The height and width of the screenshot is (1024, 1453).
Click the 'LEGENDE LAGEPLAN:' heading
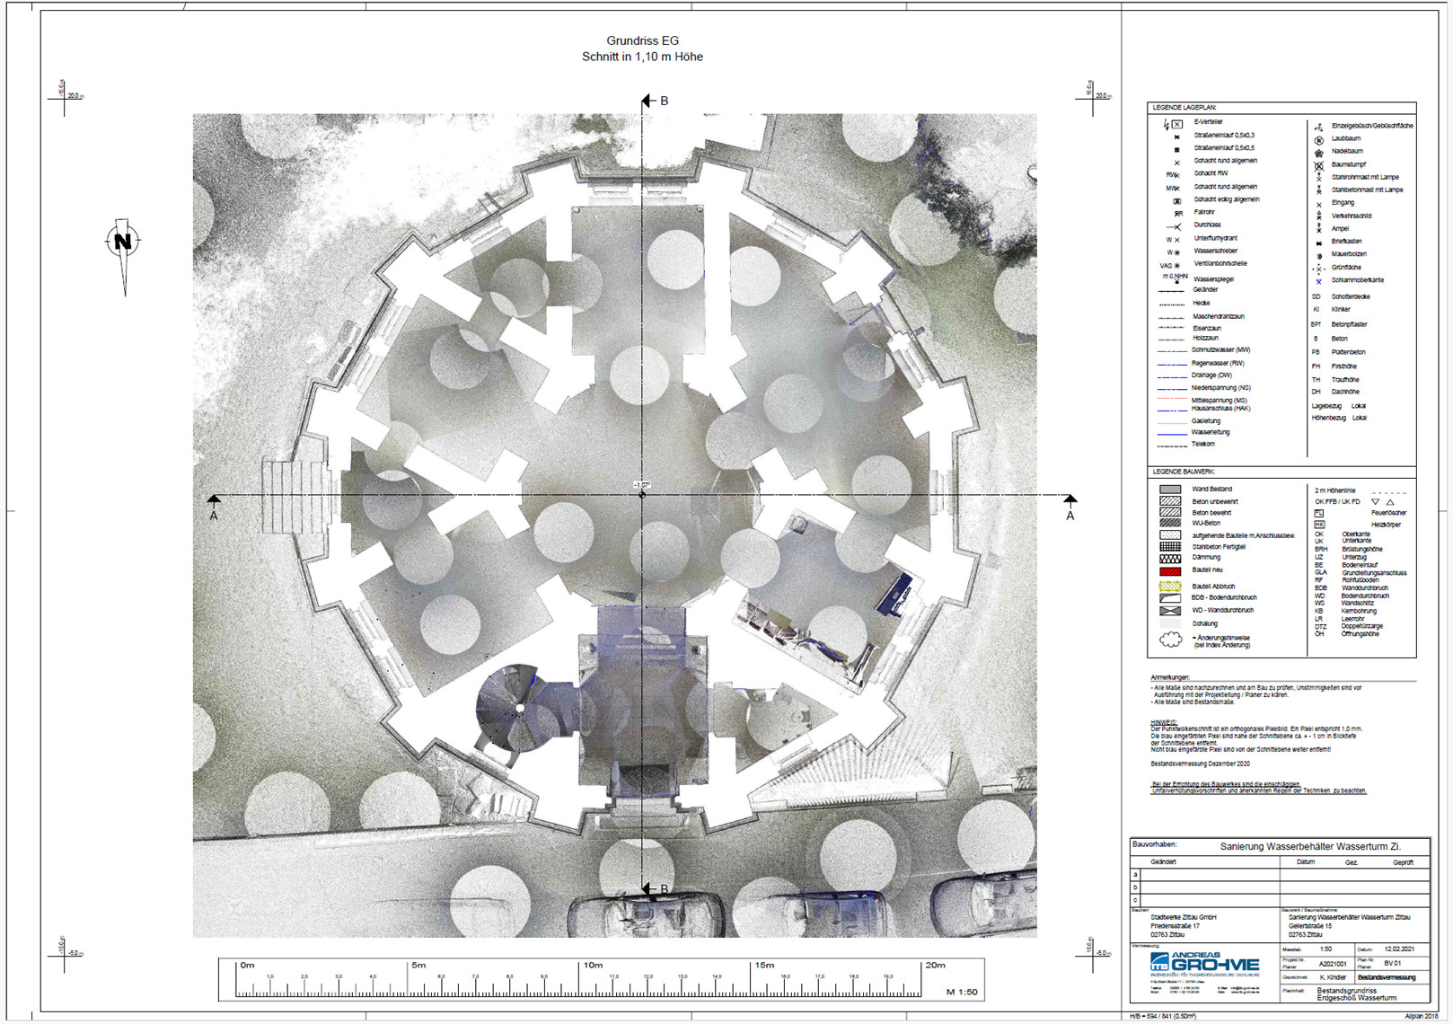(1184, 108)
